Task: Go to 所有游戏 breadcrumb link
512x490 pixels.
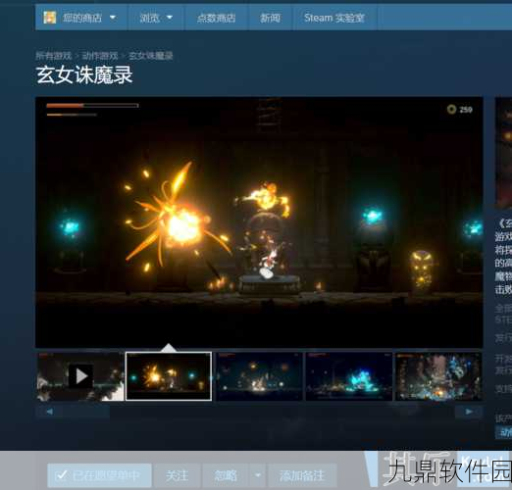Action: point(54,56)
